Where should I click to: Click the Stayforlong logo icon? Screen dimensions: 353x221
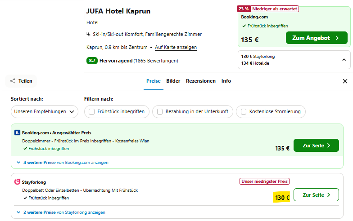[17, 181]
